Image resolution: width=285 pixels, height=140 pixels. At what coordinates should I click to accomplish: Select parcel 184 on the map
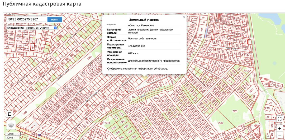click(134, 97)
